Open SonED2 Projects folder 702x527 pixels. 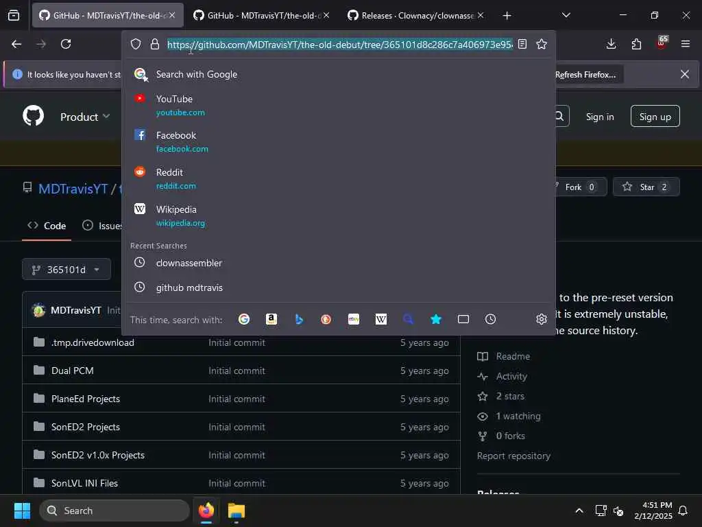click(86, 427)
